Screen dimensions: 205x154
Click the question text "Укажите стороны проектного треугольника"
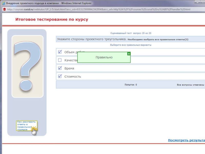92,39
